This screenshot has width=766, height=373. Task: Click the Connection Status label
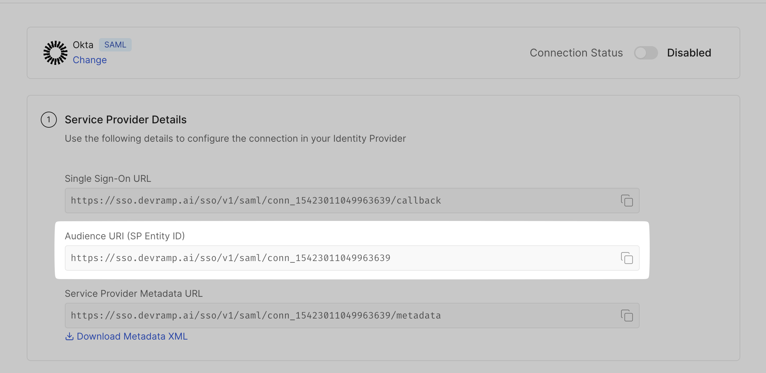(576, 53)
